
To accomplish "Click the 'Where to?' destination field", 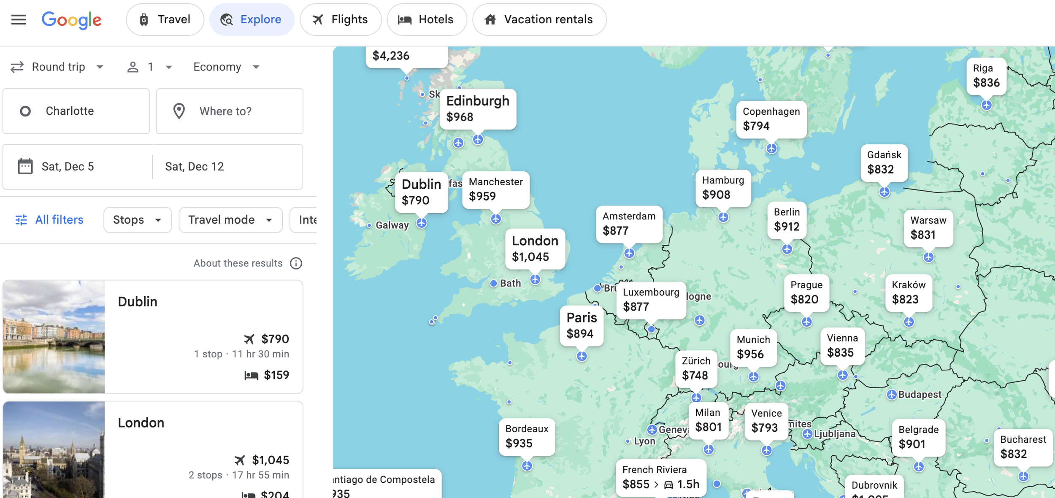I will 230,111.
